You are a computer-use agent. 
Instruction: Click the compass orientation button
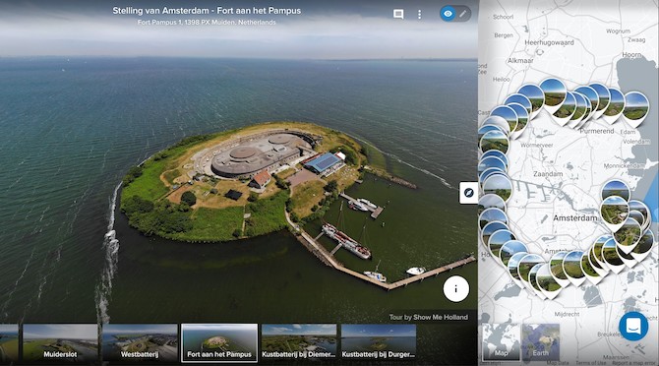click(x=468, y=193)
